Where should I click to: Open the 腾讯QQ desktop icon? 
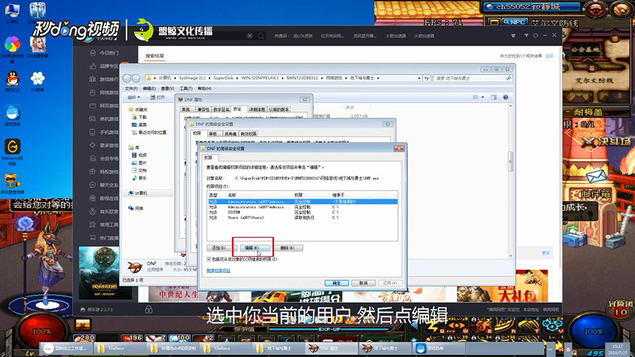pos(12,80)
